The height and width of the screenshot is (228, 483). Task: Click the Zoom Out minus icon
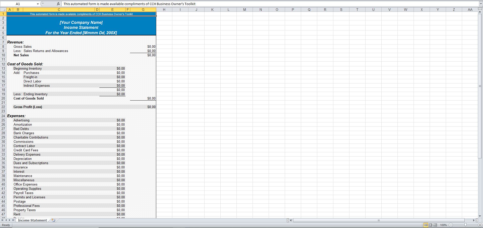452,225
